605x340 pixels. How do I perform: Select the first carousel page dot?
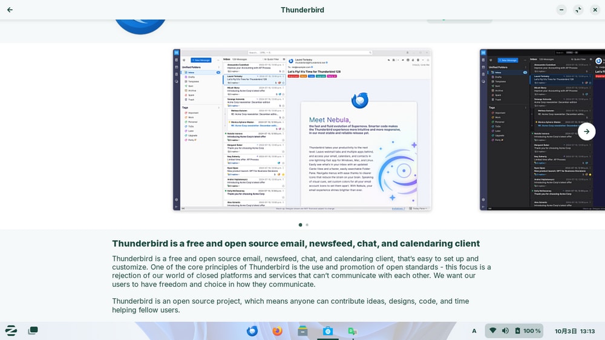[x=300, y=225]
